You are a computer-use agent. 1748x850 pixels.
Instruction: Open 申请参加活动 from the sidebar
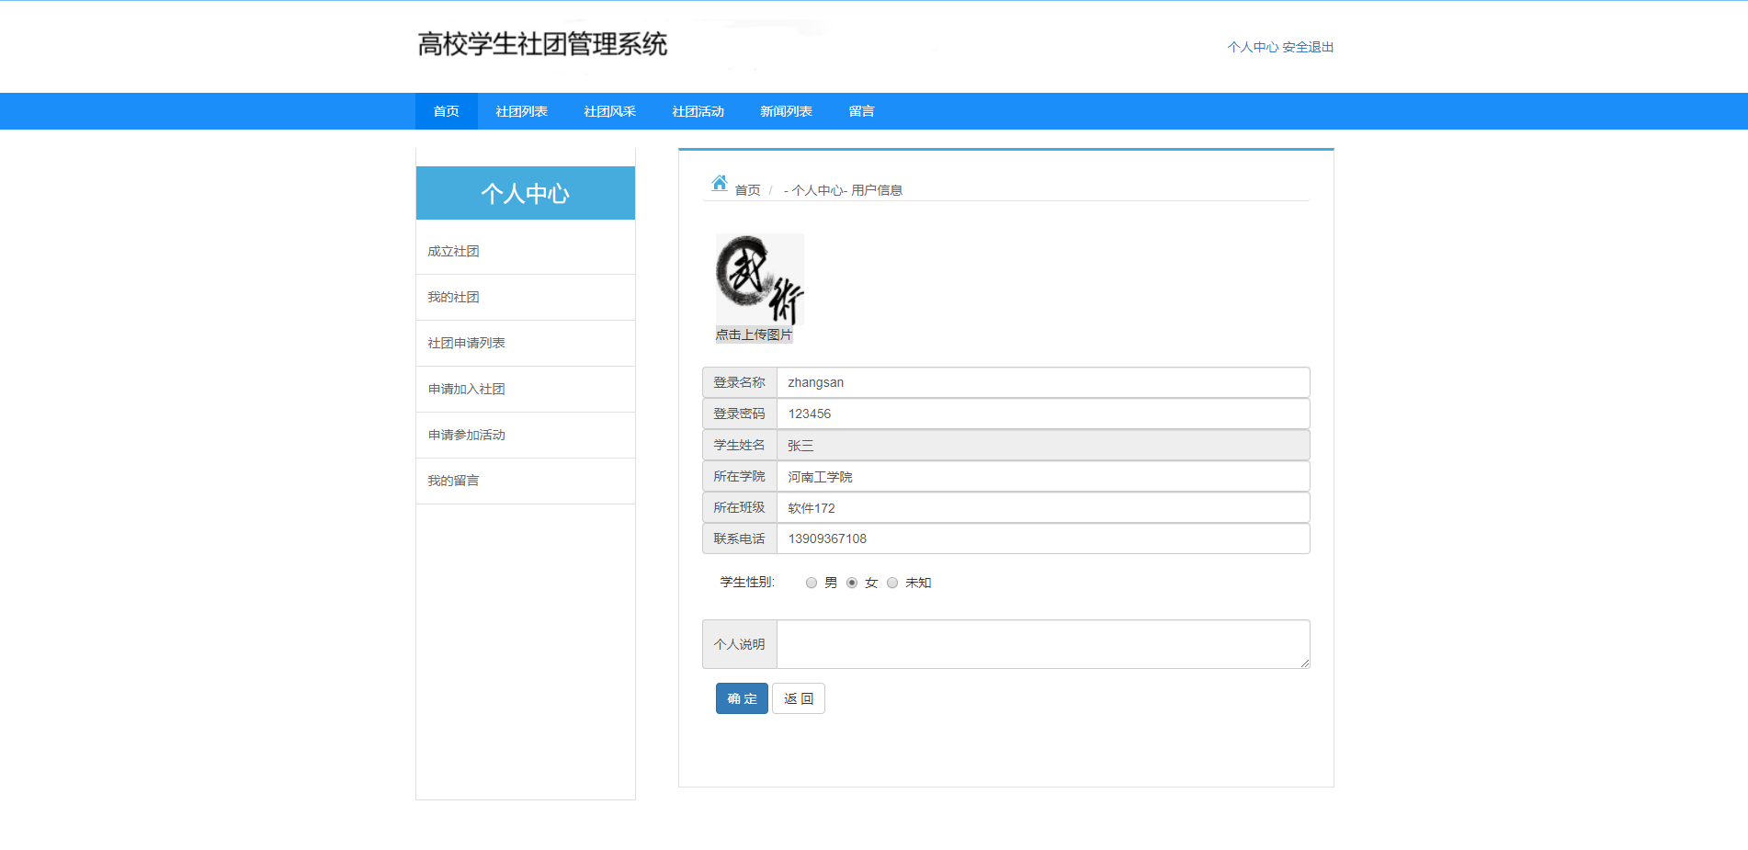pos(465,434)
